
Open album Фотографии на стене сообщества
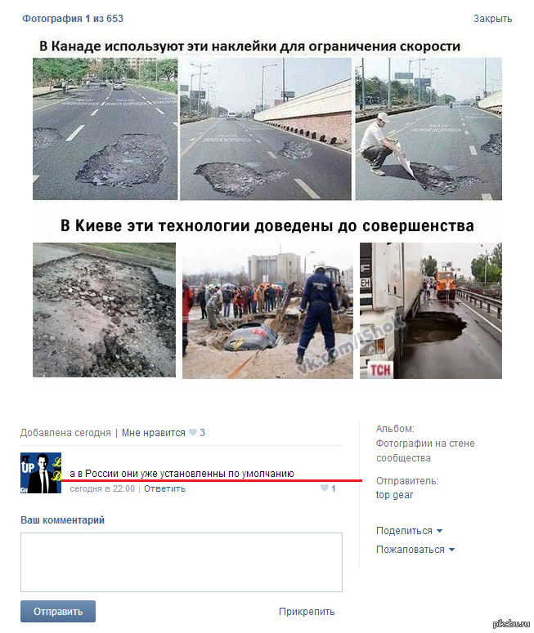[x=425, y=451]
